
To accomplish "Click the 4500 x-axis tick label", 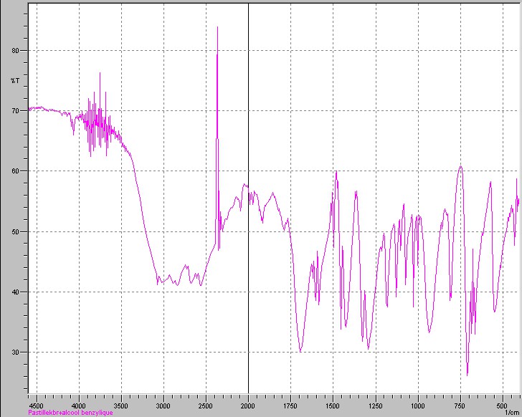I will coord(37,406).
